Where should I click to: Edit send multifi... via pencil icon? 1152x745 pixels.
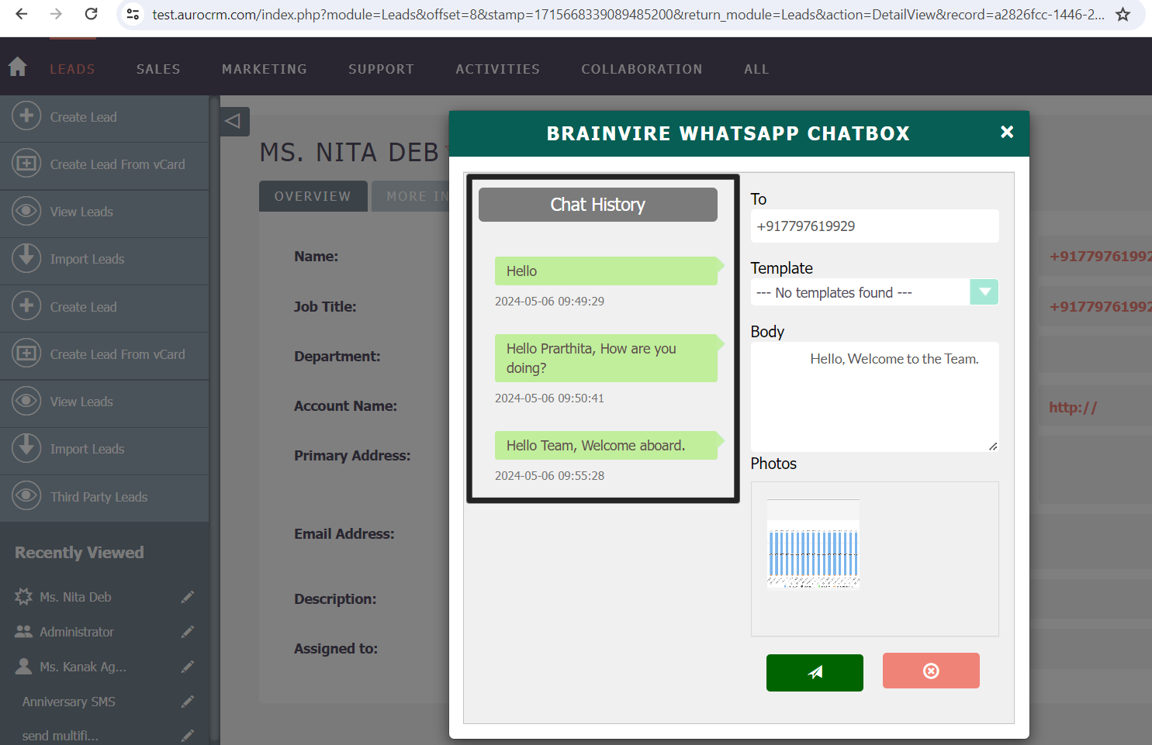pyautogui.click(x=188, y=736)
